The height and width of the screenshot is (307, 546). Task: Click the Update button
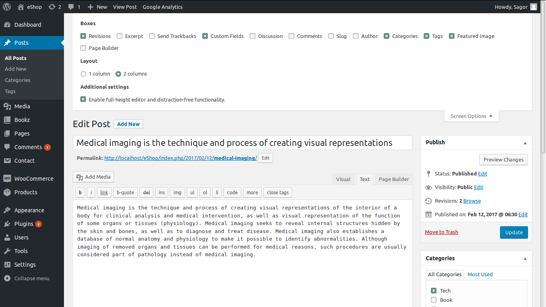(x=514, y=233)
